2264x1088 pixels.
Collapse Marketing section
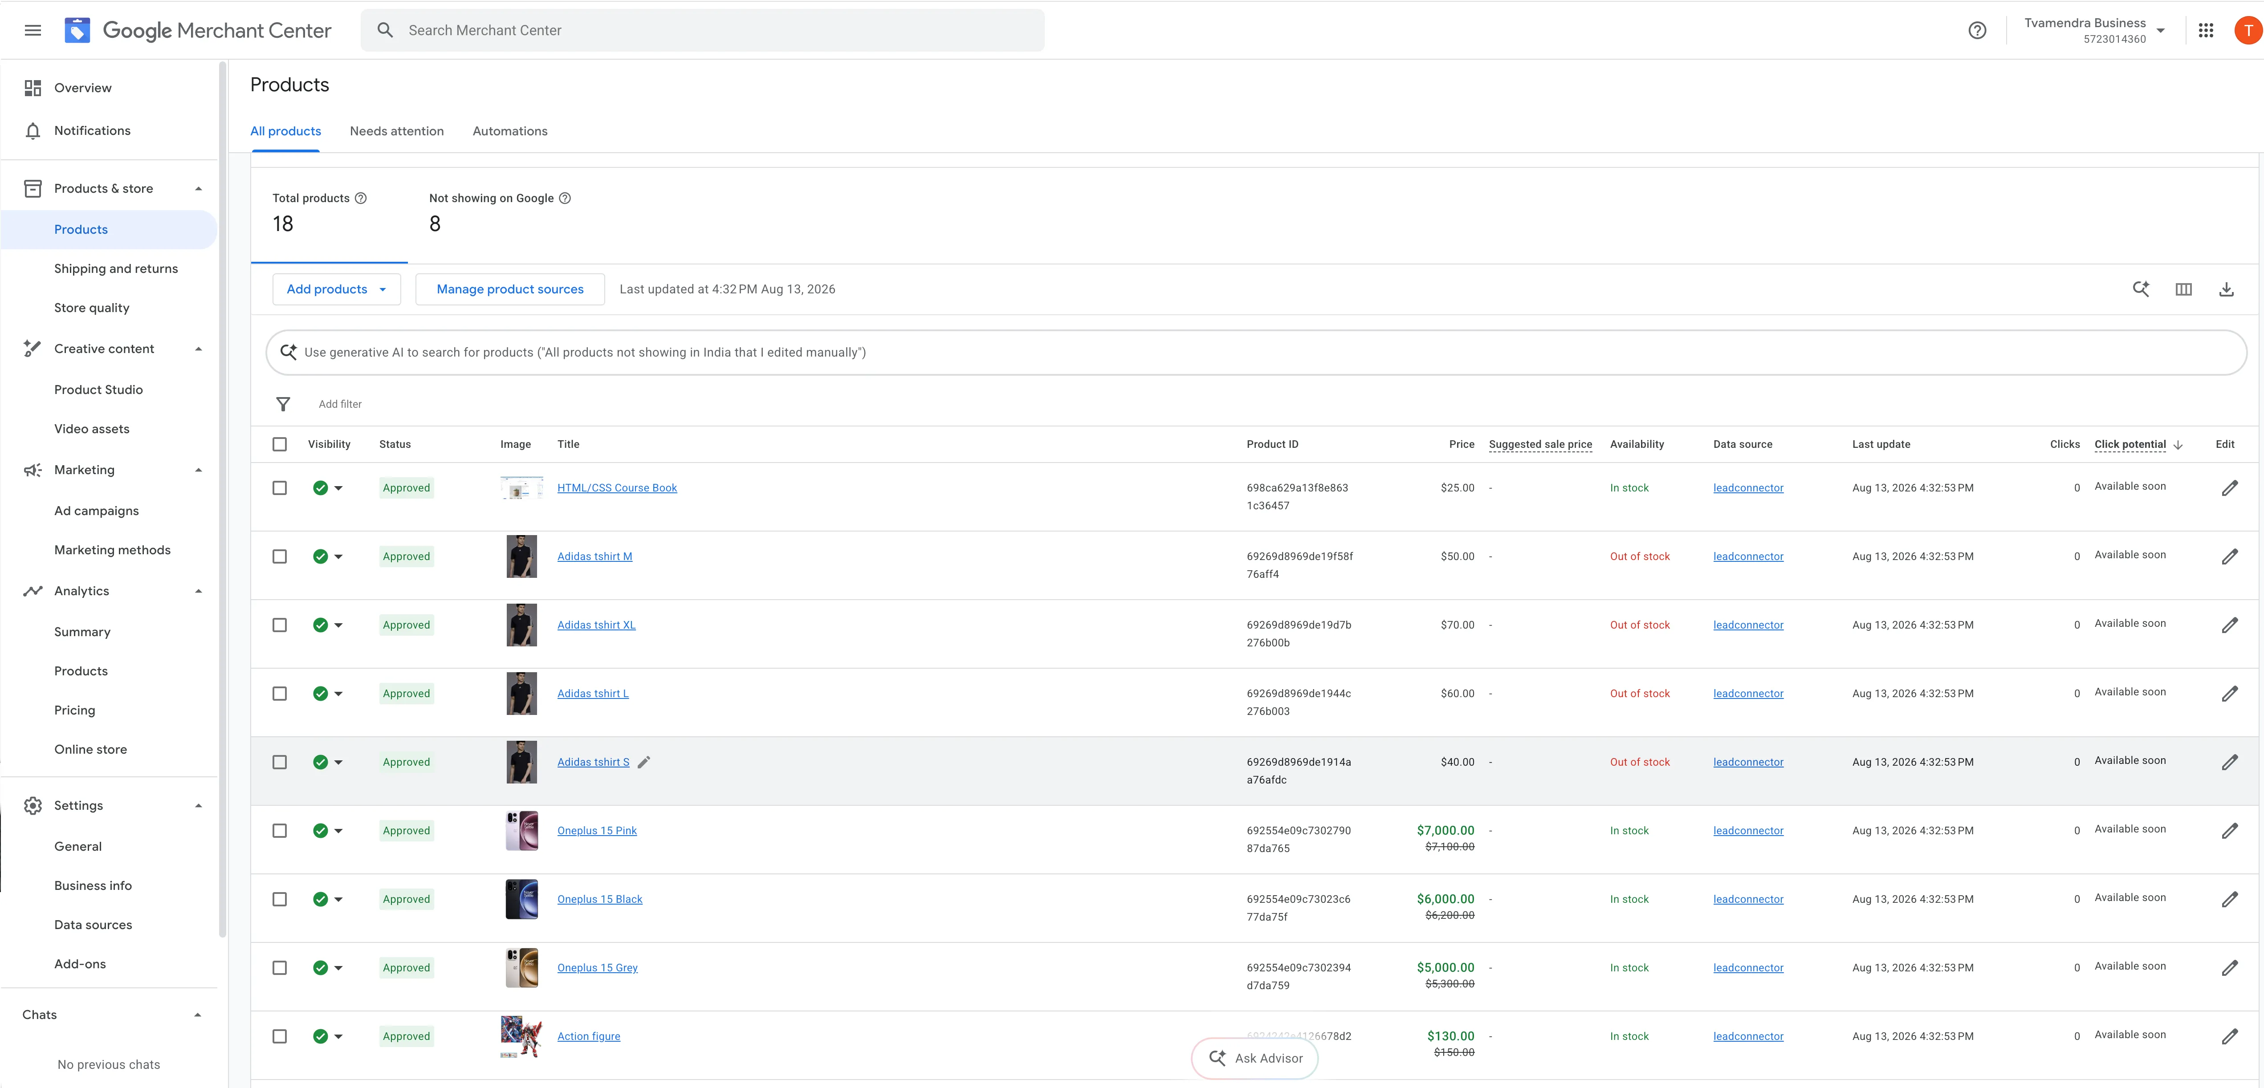(199, 470)
